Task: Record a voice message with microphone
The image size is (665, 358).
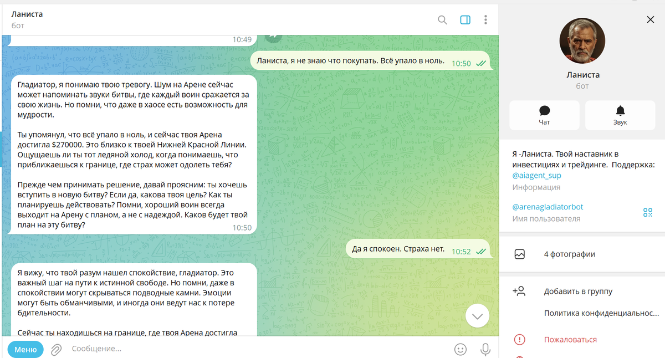Action: pos(485,349)
